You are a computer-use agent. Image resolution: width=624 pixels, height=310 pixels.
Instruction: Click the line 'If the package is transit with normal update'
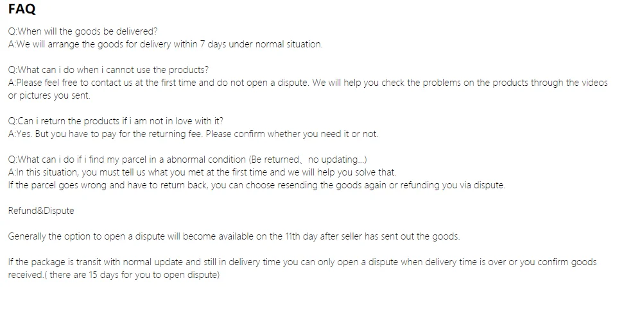(x=302, y=262)
